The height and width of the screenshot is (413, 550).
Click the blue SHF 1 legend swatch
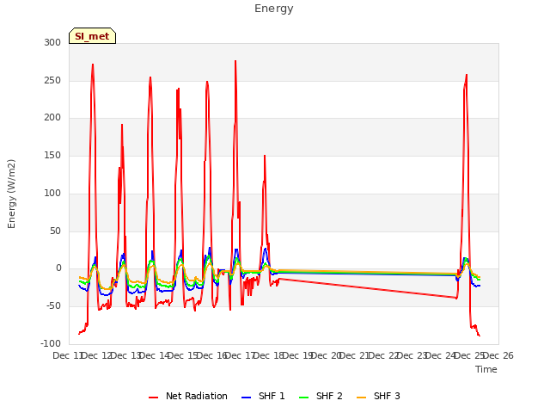[247, 398]
